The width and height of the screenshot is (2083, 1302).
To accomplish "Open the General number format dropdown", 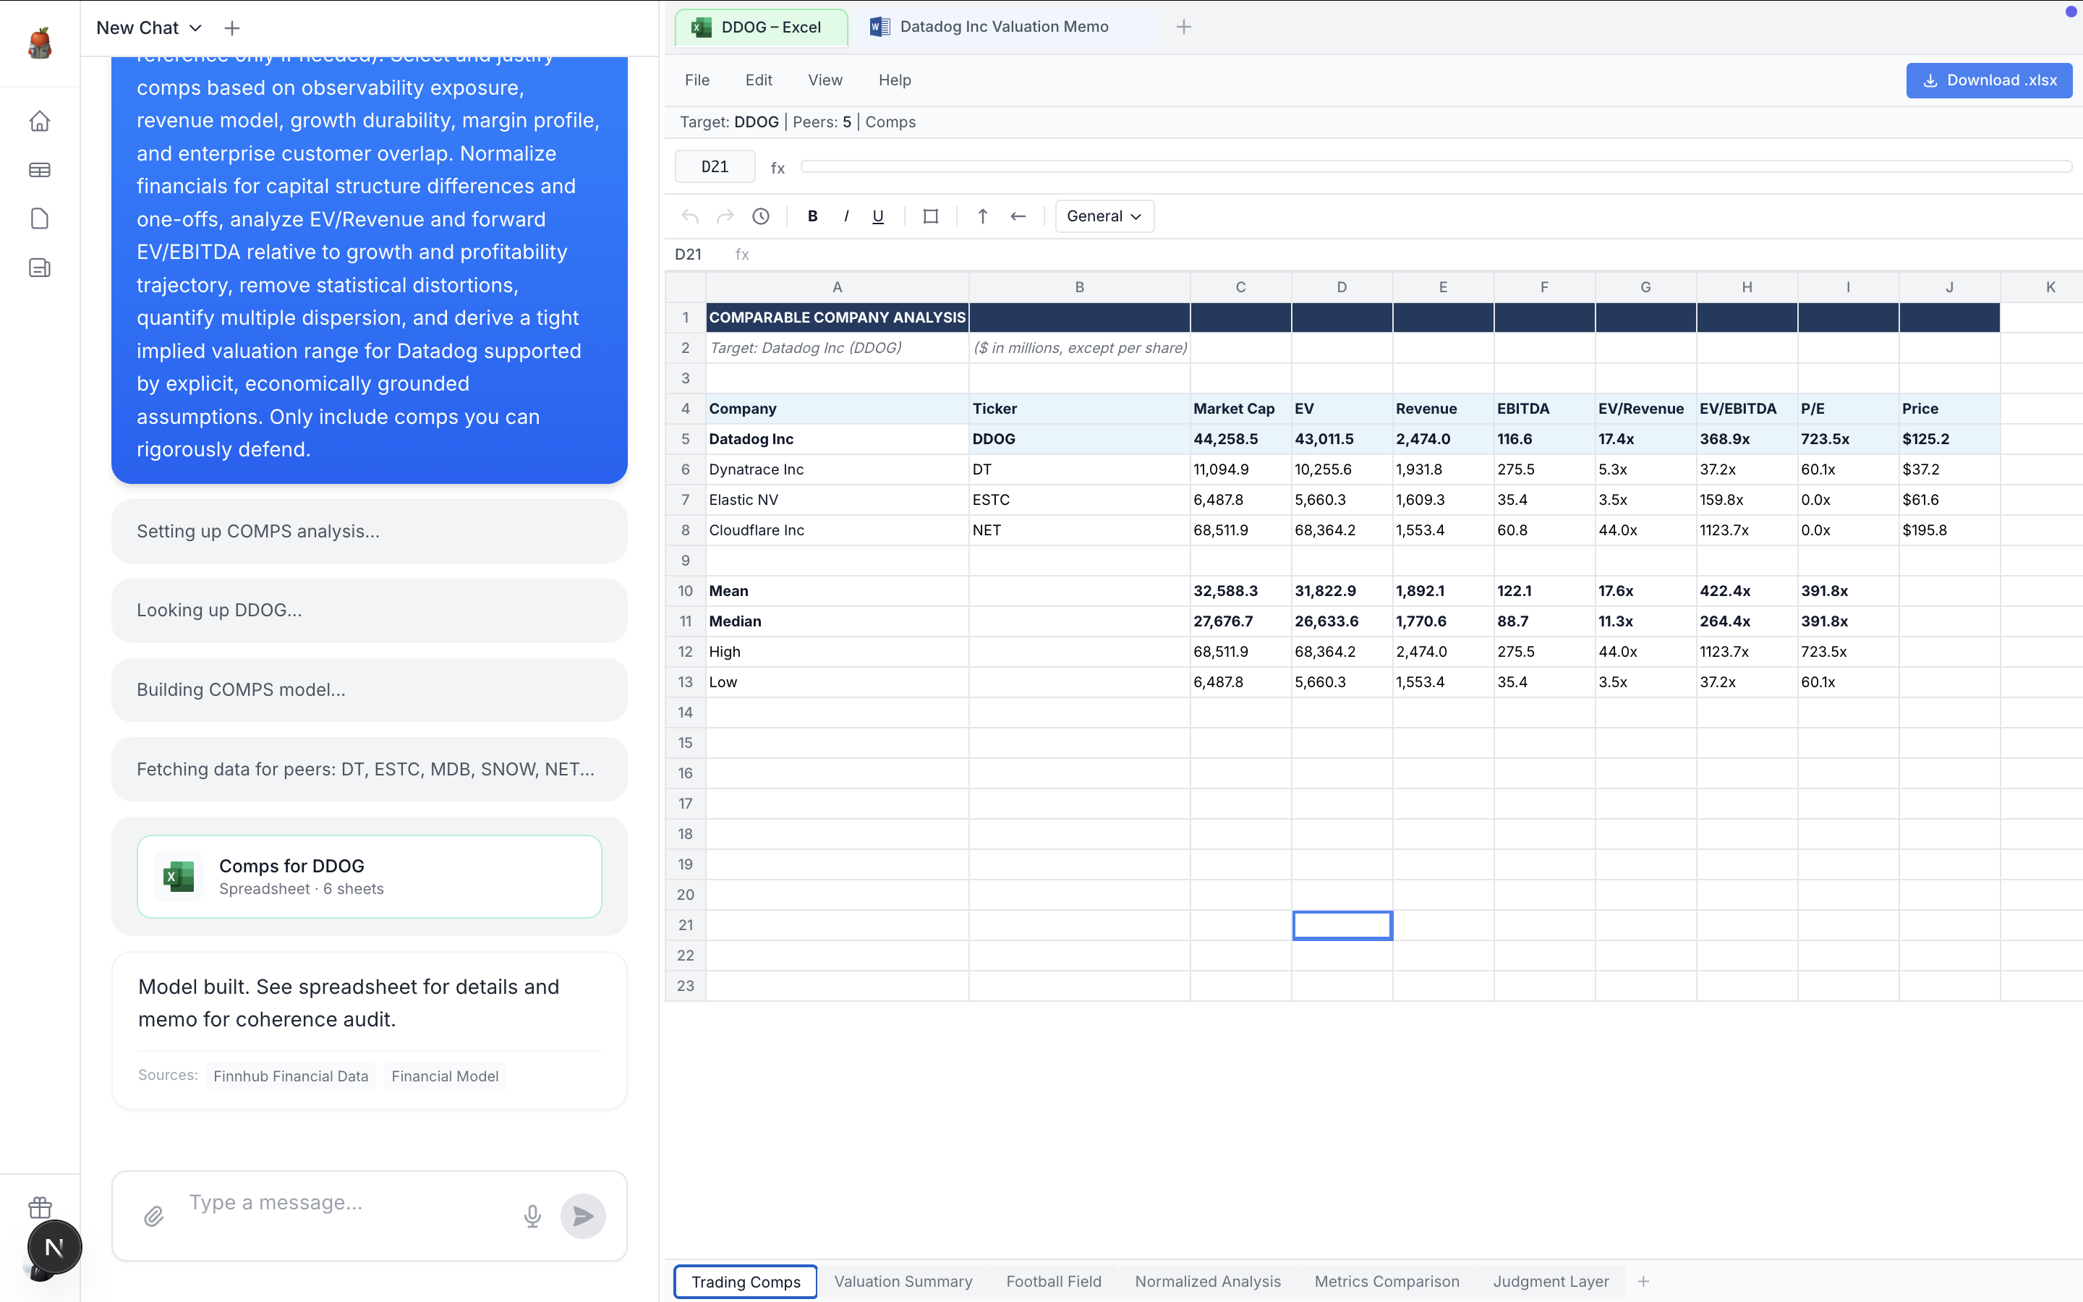I will pyautogui.click(x=1104, y=216).
